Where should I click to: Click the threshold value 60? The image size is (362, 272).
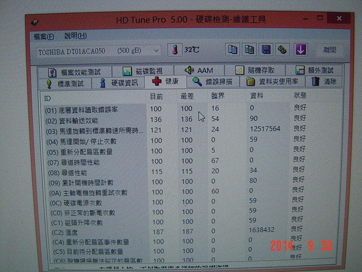[x=215, y=191]
